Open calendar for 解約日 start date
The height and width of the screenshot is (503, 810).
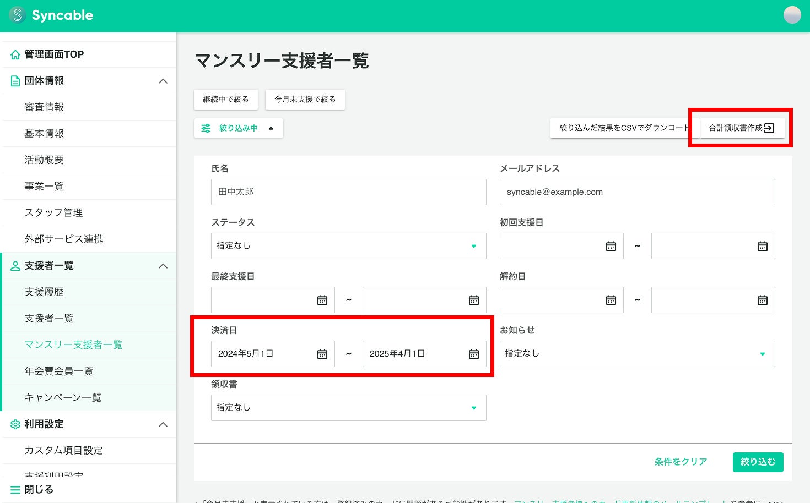(611, 300)
